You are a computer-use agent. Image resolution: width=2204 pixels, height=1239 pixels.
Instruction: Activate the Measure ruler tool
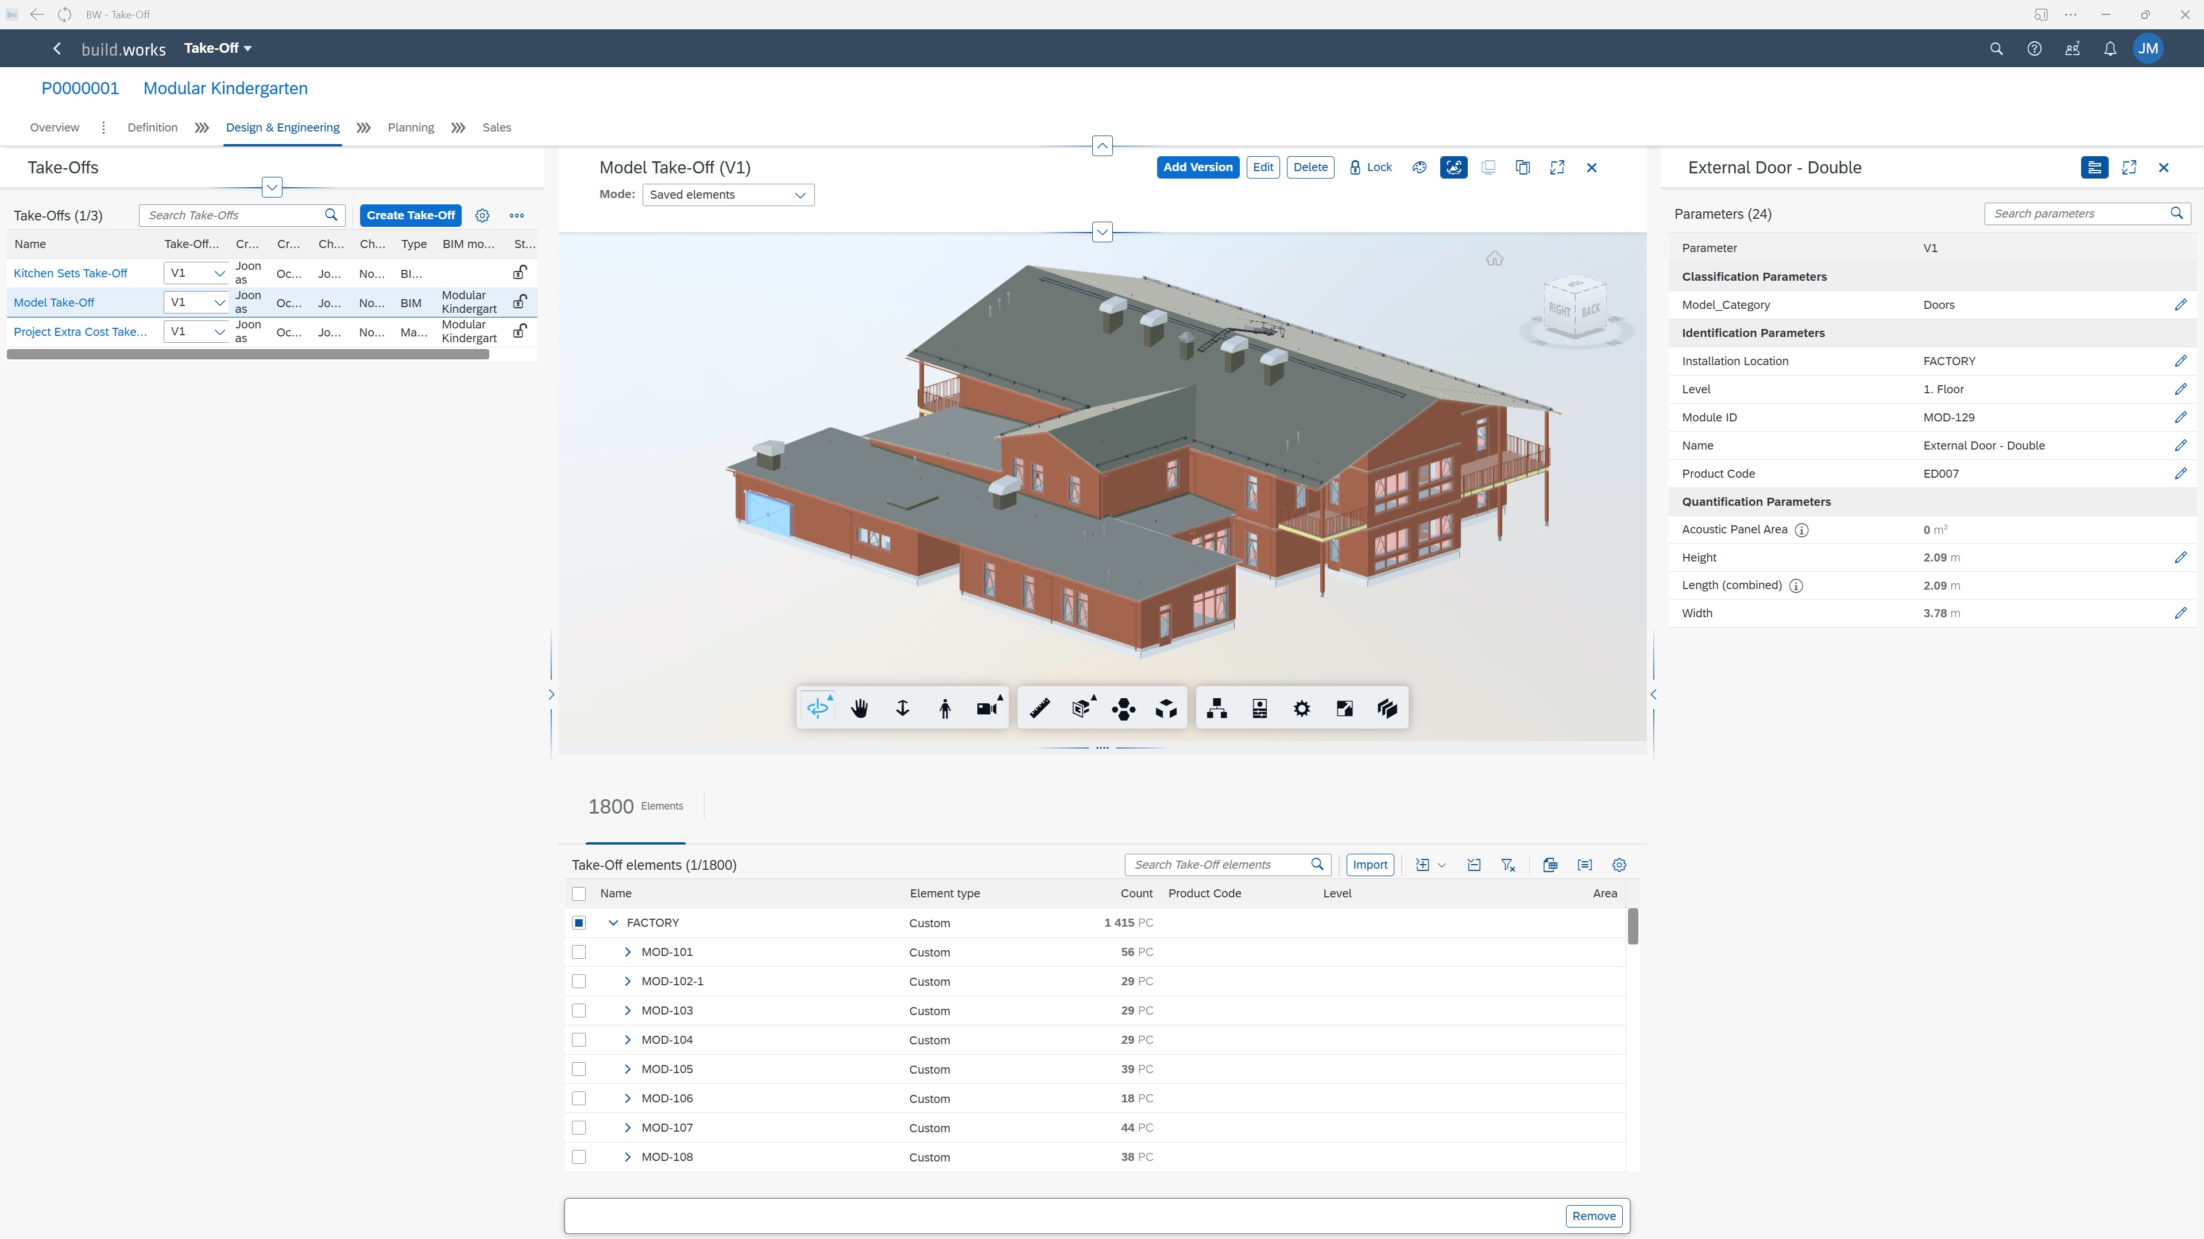click(1039, 708)
